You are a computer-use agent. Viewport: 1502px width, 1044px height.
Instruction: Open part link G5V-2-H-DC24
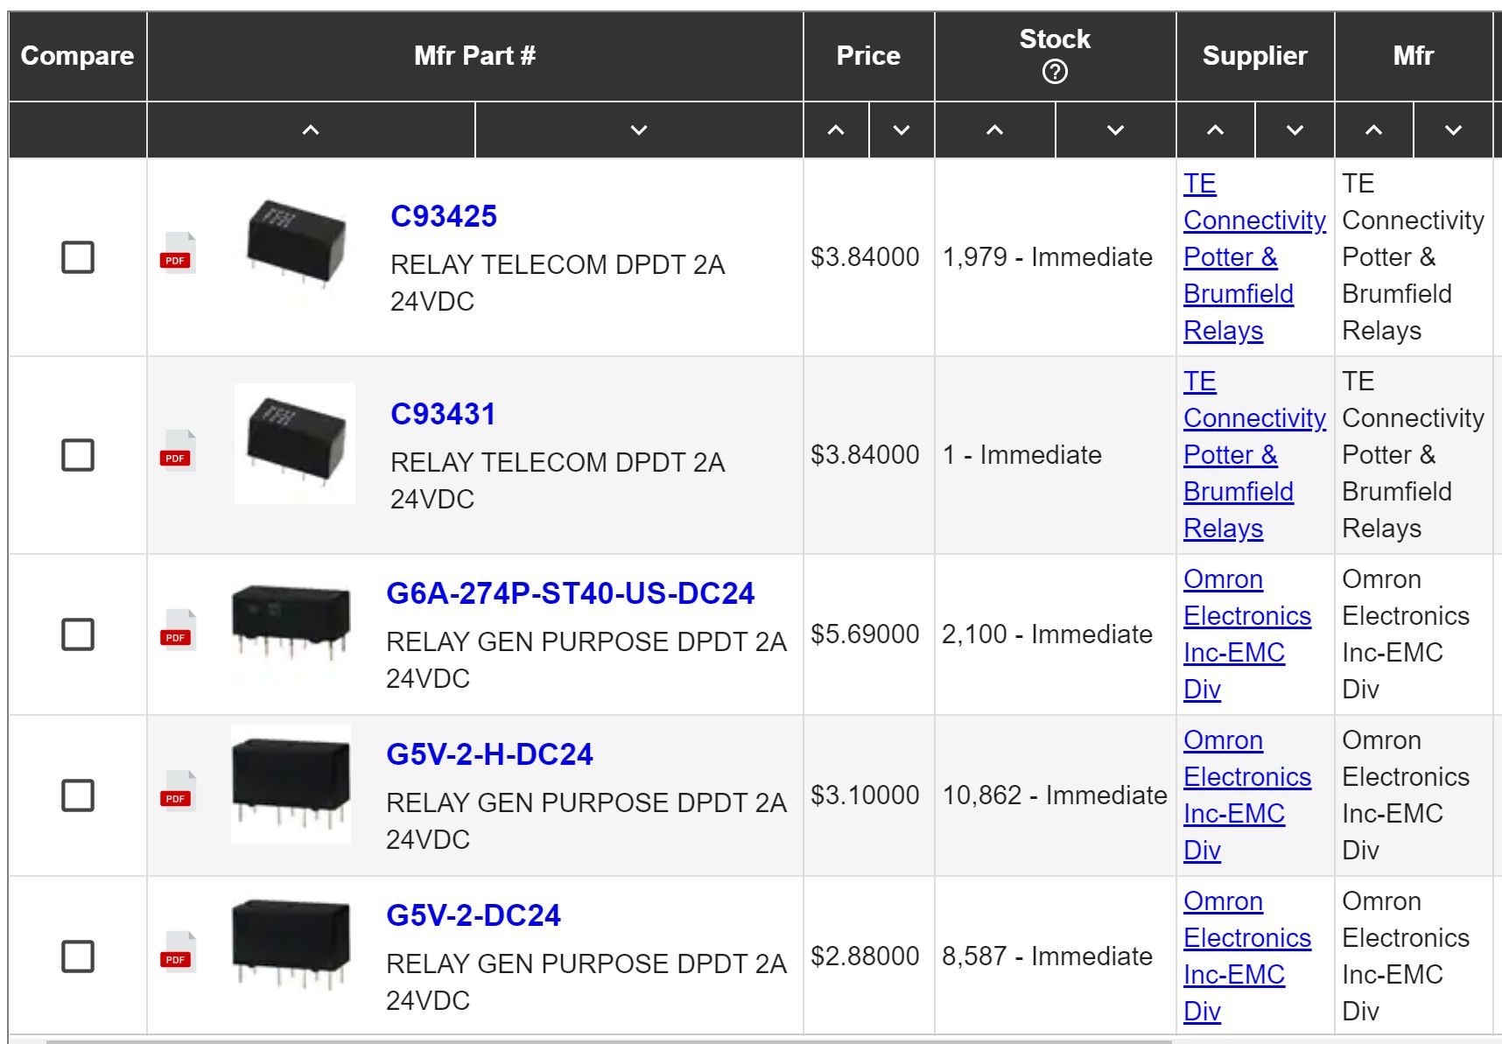pos(489,754)
